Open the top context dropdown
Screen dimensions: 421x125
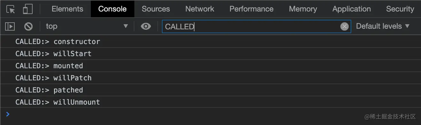point(87,26)
